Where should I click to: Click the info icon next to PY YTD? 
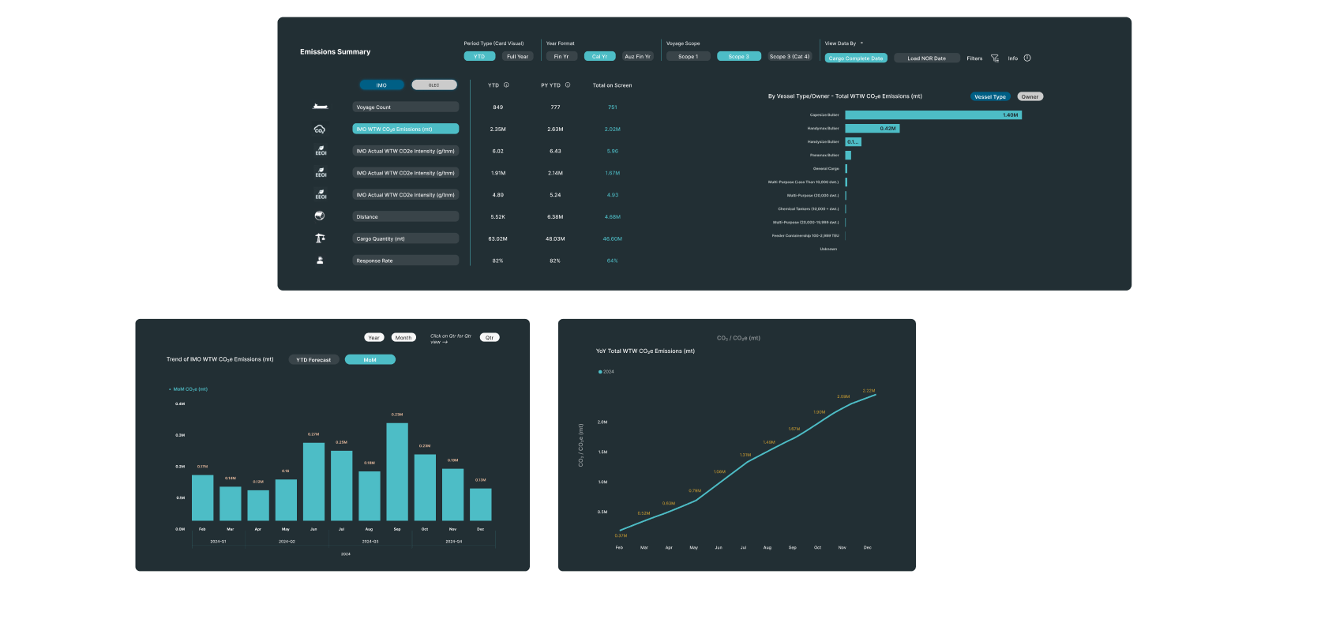[568, 85]
